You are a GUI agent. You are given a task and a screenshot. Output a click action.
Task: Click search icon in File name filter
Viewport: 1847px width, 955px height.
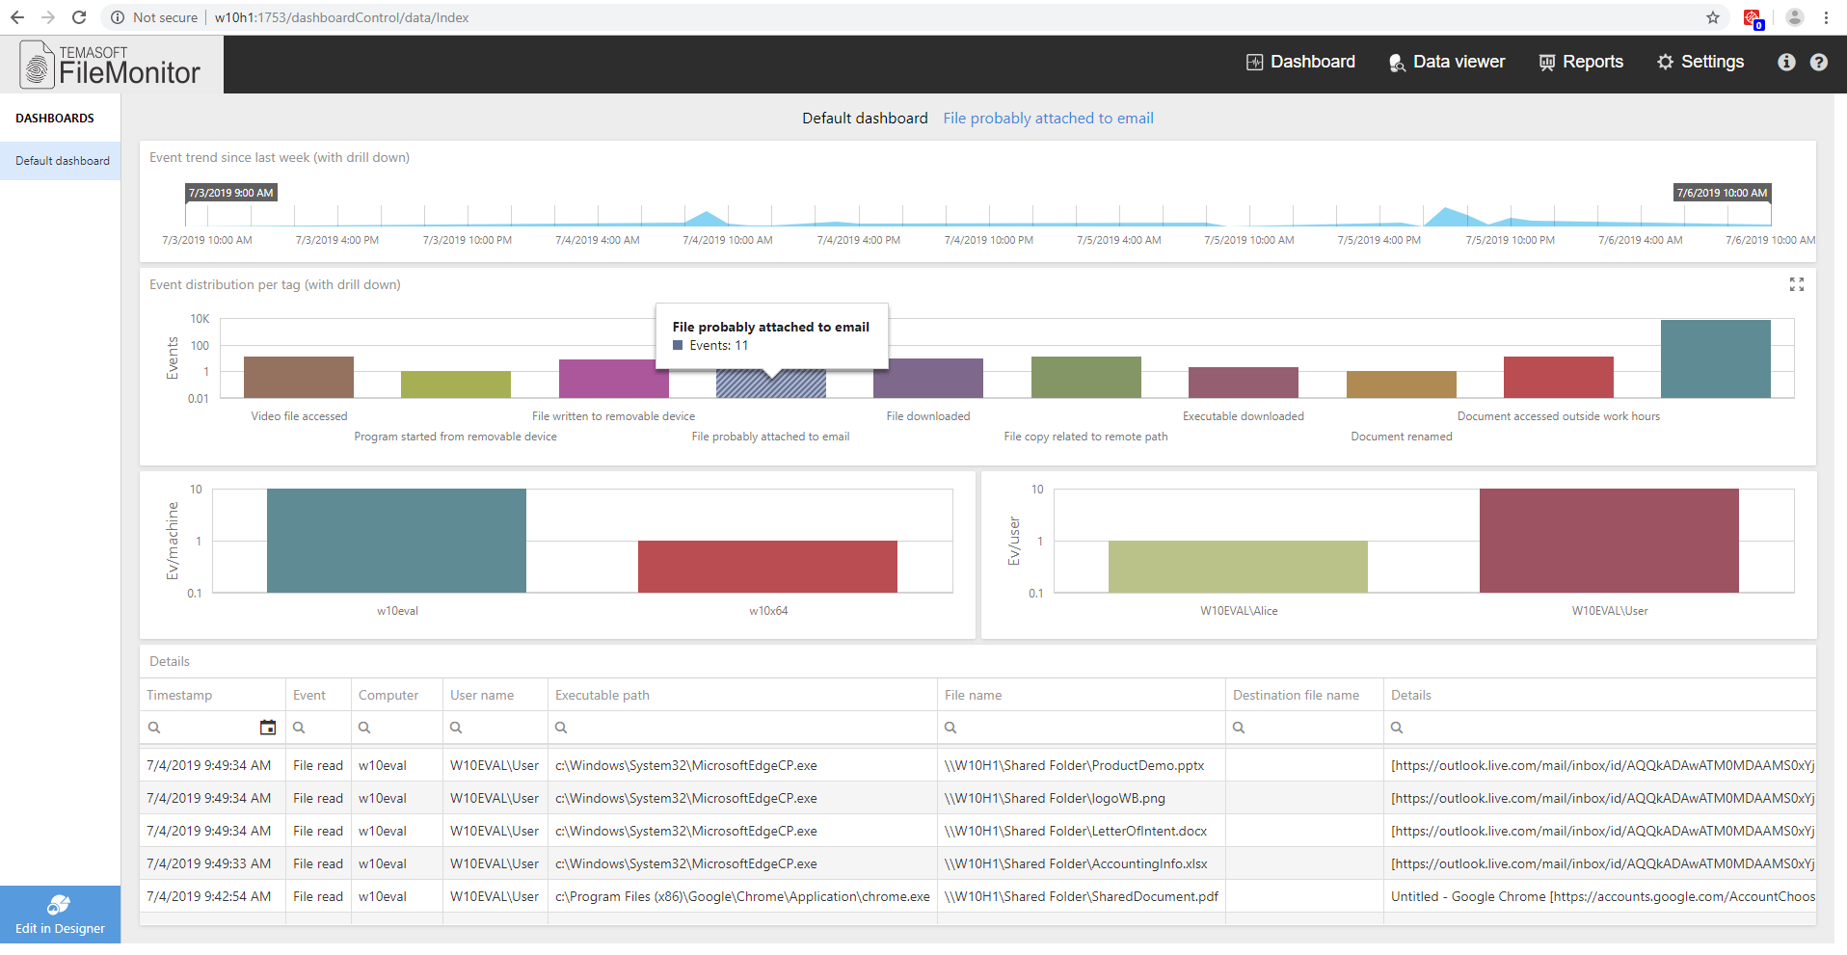pyautogui.click(x=950, y=728)
